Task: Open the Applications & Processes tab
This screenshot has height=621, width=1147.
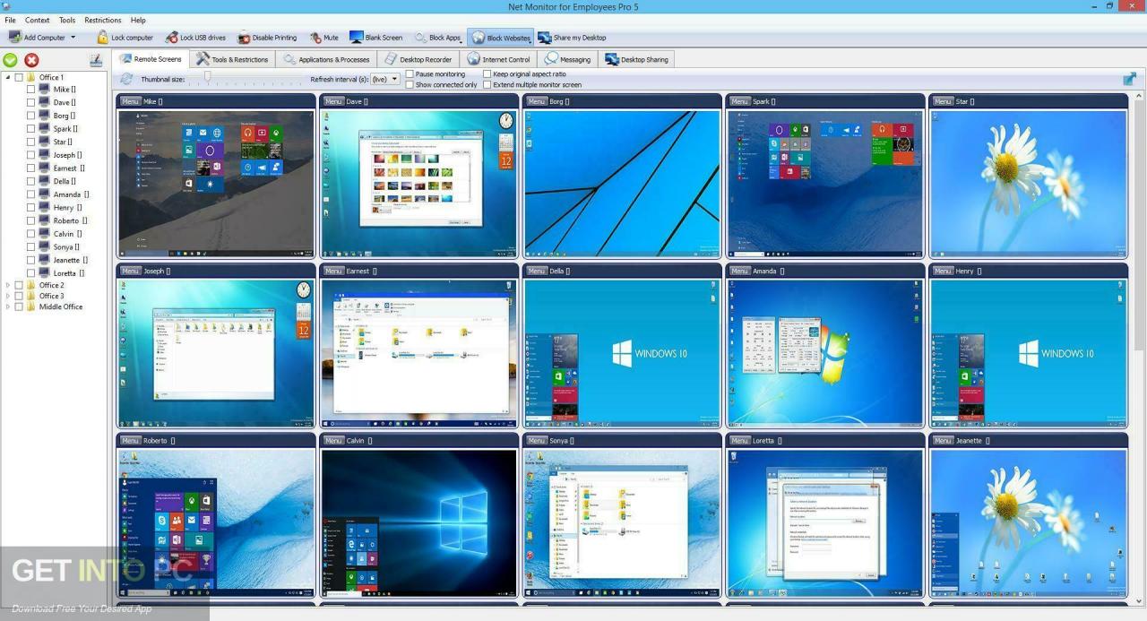Action: pos(326,59)
